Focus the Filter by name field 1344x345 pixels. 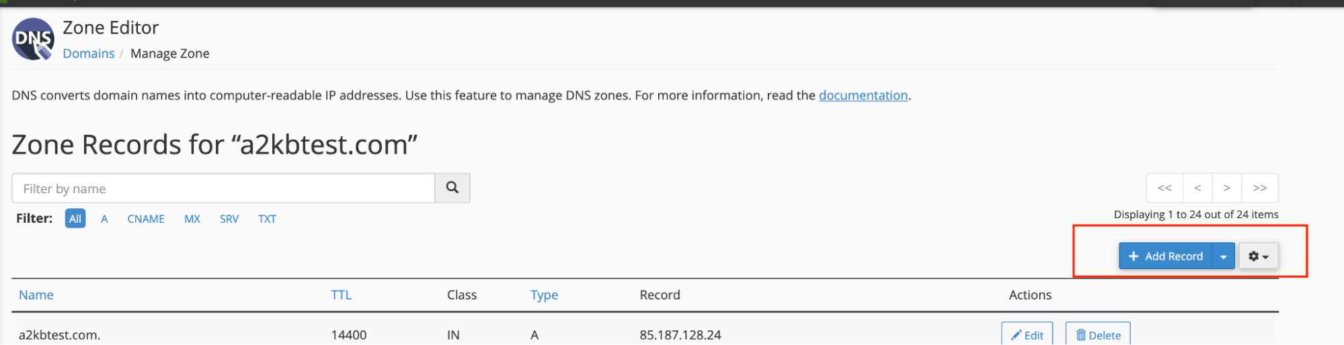point(223,189)
